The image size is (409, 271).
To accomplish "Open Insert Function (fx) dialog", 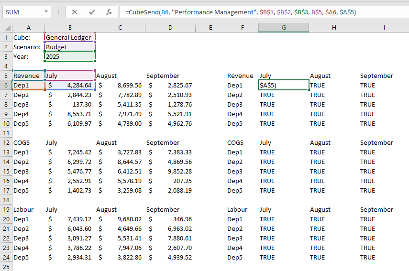I will tap(109, 12).
